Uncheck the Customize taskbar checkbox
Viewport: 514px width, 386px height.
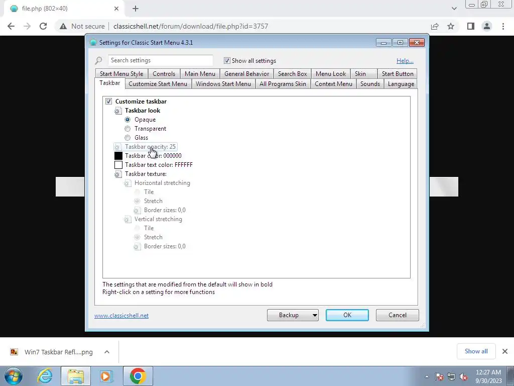tap(108, 102)
